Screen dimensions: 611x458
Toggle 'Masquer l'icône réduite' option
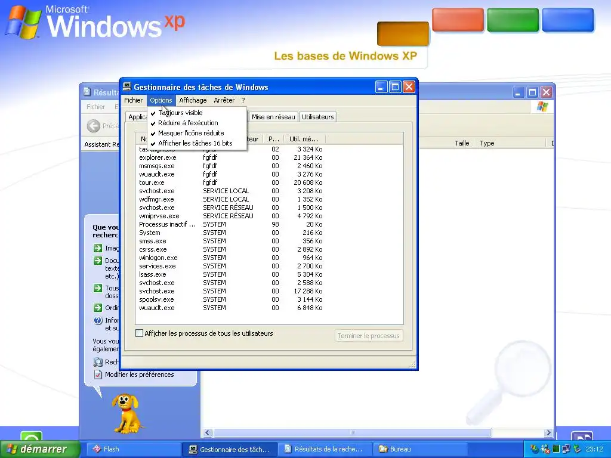[x=197, y=133]
